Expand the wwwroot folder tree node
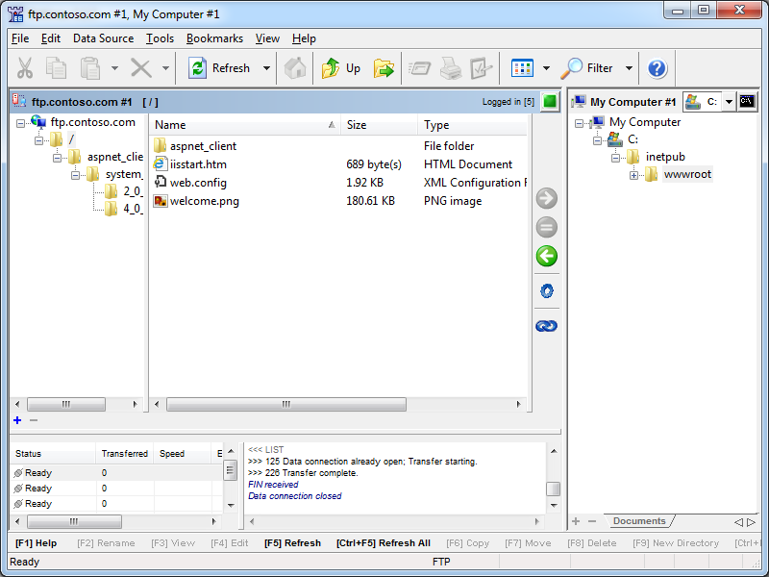769x577 pixels. click(634, 175)
